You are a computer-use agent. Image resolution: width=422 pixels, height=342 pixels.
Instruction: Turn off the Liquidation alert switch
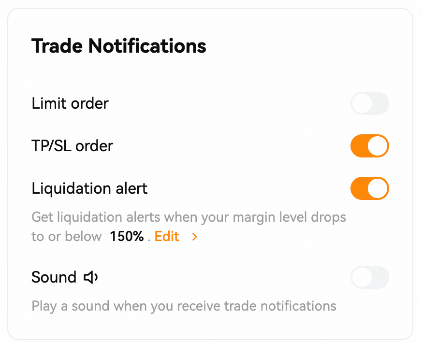[369, 188]
